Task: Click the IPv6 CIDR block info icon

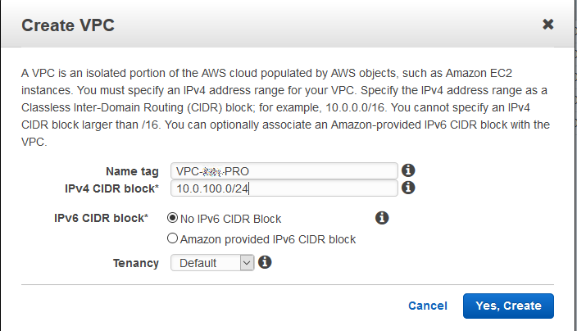Action: pyautogui.click(x=381, y=218)
